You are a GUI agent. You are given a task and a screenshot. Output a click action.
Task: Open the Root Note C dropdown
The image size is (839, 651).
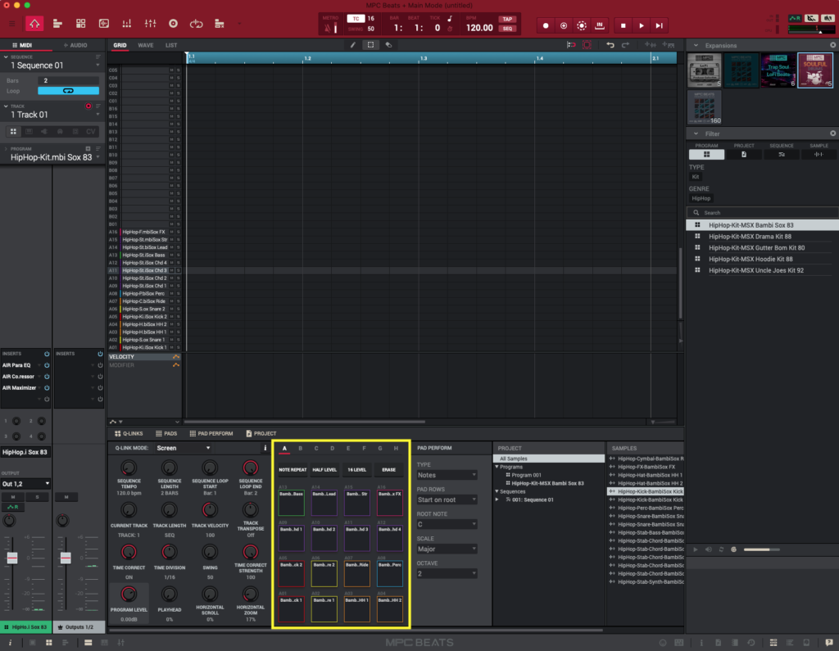[447, 524]
